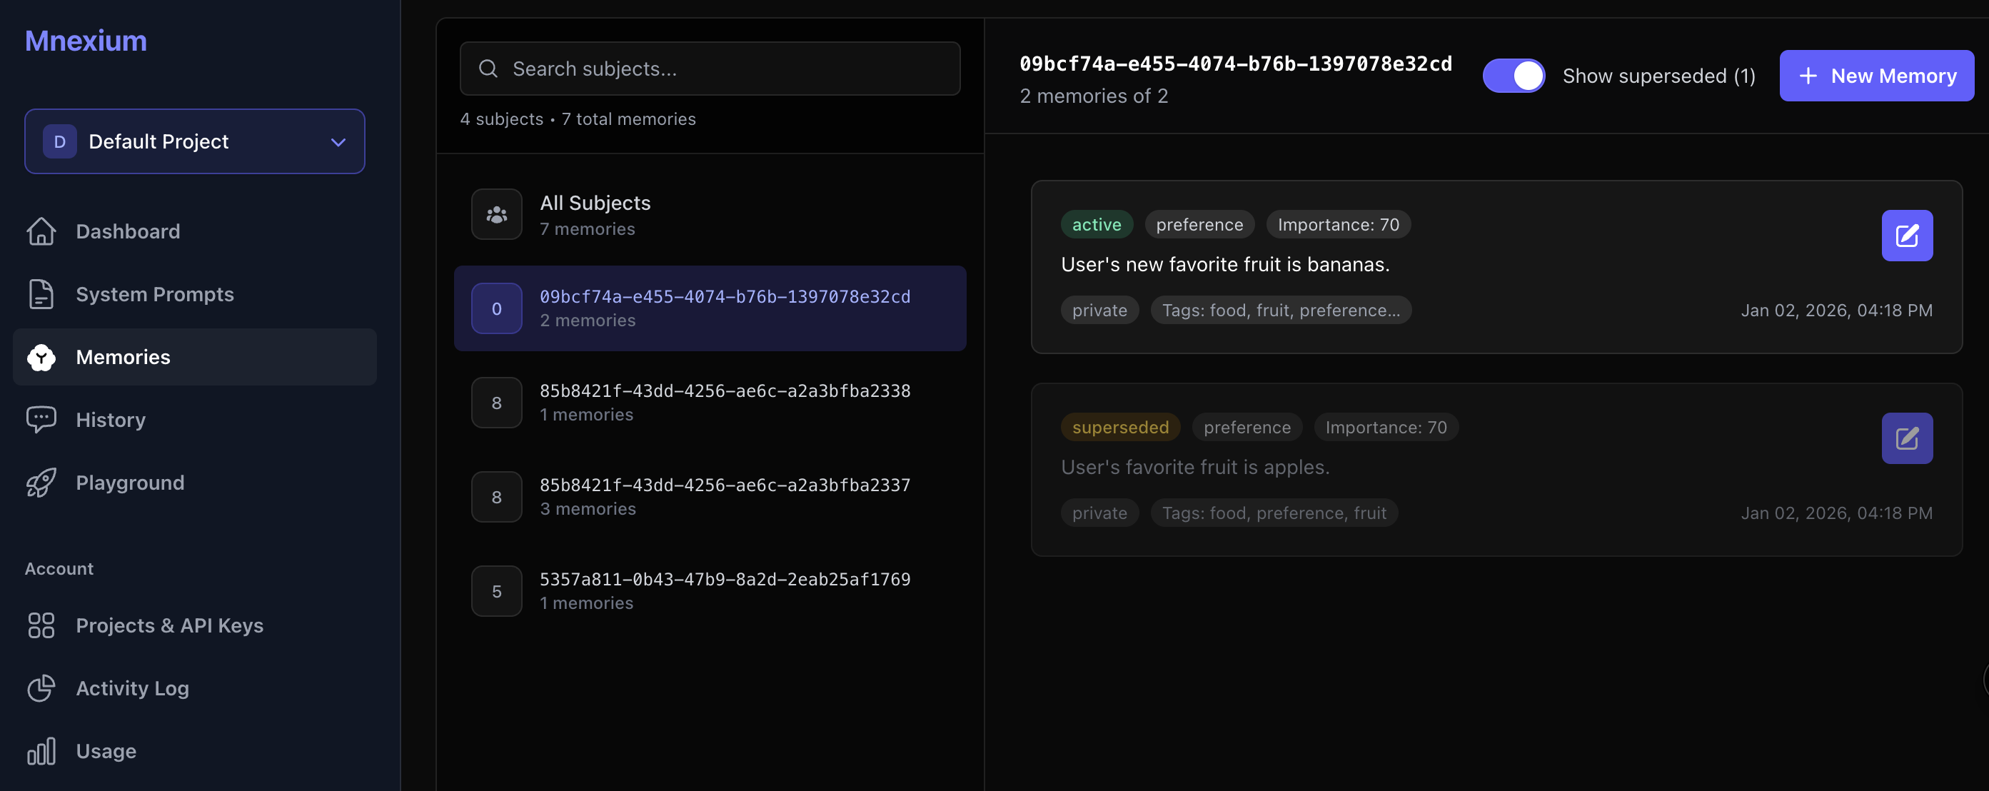Toggle the Show superseded switch

[1514, 75]
